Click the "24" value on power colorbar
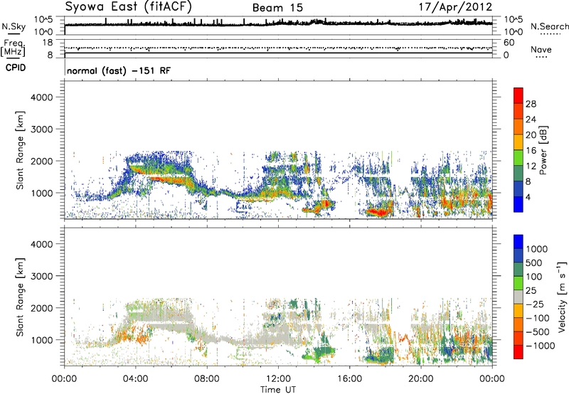 coord(531,119)
